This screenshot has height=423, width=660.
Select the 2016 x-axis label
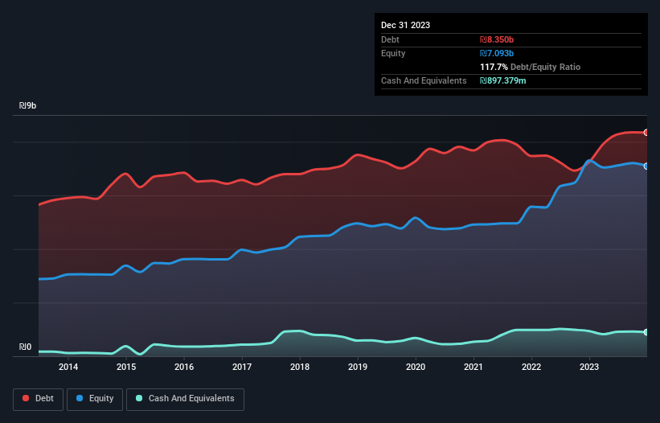tap(184, 367)
